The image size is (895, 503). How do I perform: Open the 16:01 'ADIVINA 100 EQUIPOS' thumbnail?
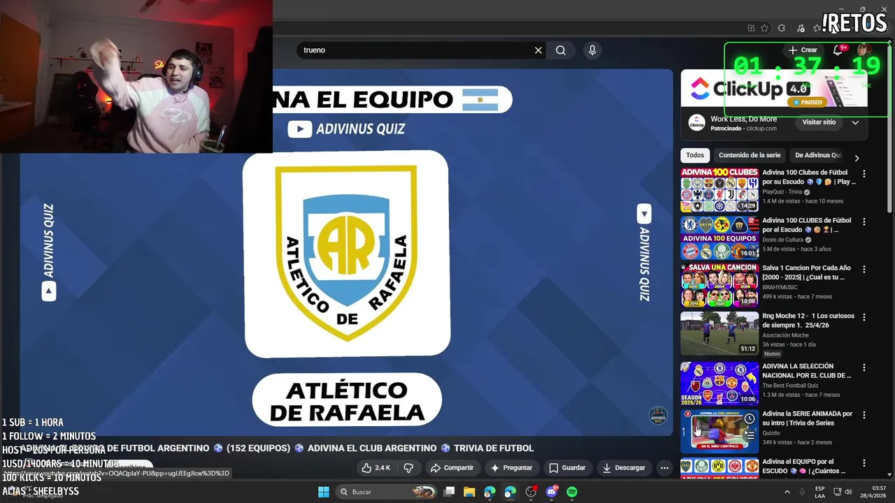click(719, 238)
